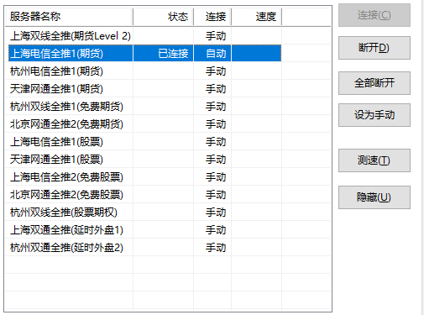Click the 全部断开 button
The image size is (424, 315).
(374, 83)
